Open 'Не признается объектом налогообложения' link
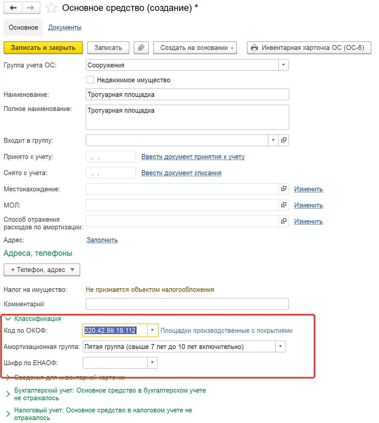Screen dimensions: 379x423 [150, 289]
